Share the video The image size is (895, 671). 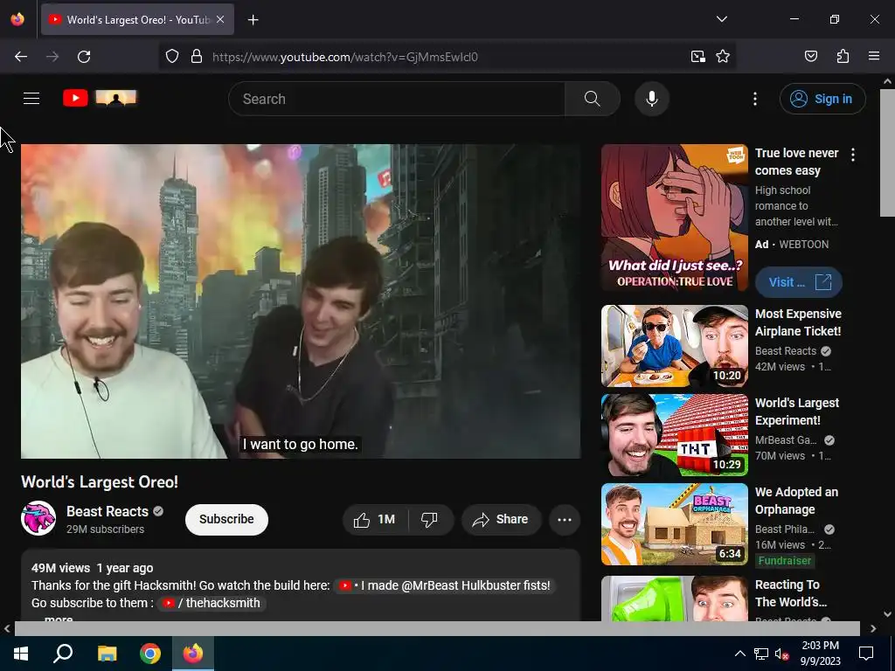501,519
